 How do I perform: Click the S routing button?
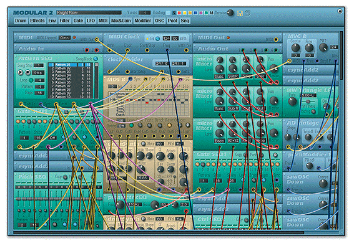pos(174,13)
